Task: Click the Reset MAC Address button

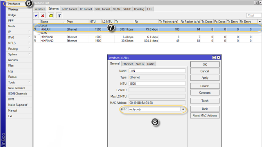Action: 205,115
